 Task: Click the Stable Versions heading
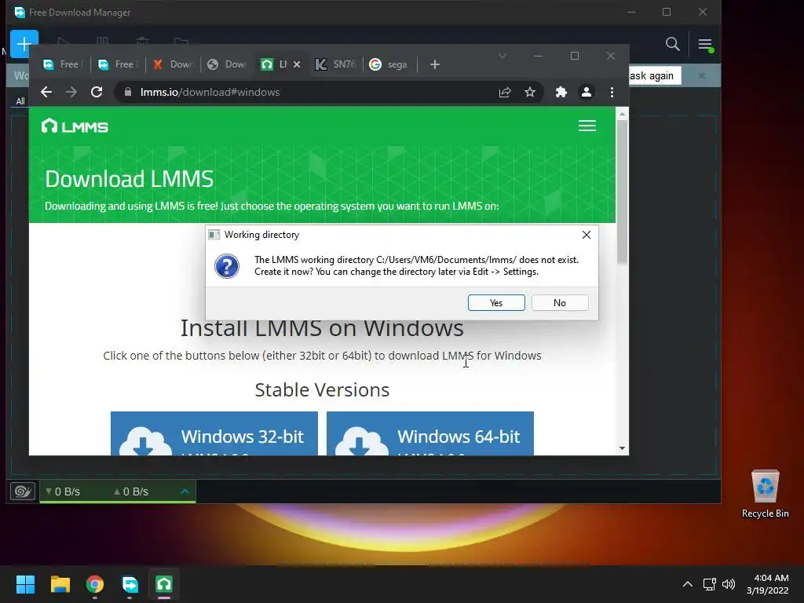(322, 390)
